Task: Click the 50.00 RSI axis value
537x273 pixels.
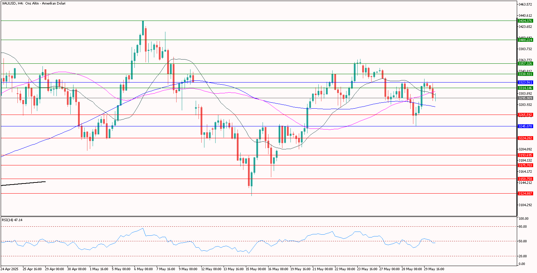Action: coord(523,241)
